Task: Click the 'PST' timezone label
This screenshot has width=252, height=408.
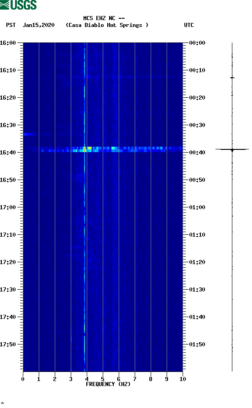Action: (x=10, y=25)
